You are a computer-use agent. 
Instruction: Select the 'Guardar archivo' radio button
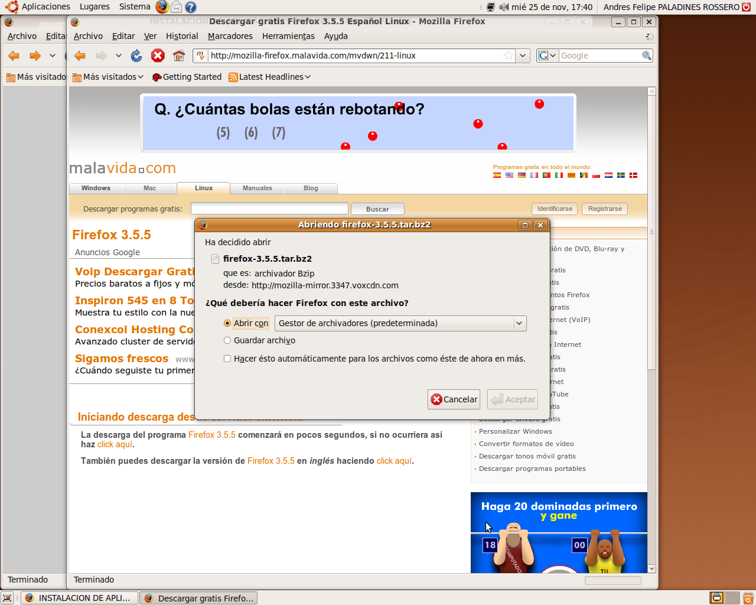(x=227, y=340)
